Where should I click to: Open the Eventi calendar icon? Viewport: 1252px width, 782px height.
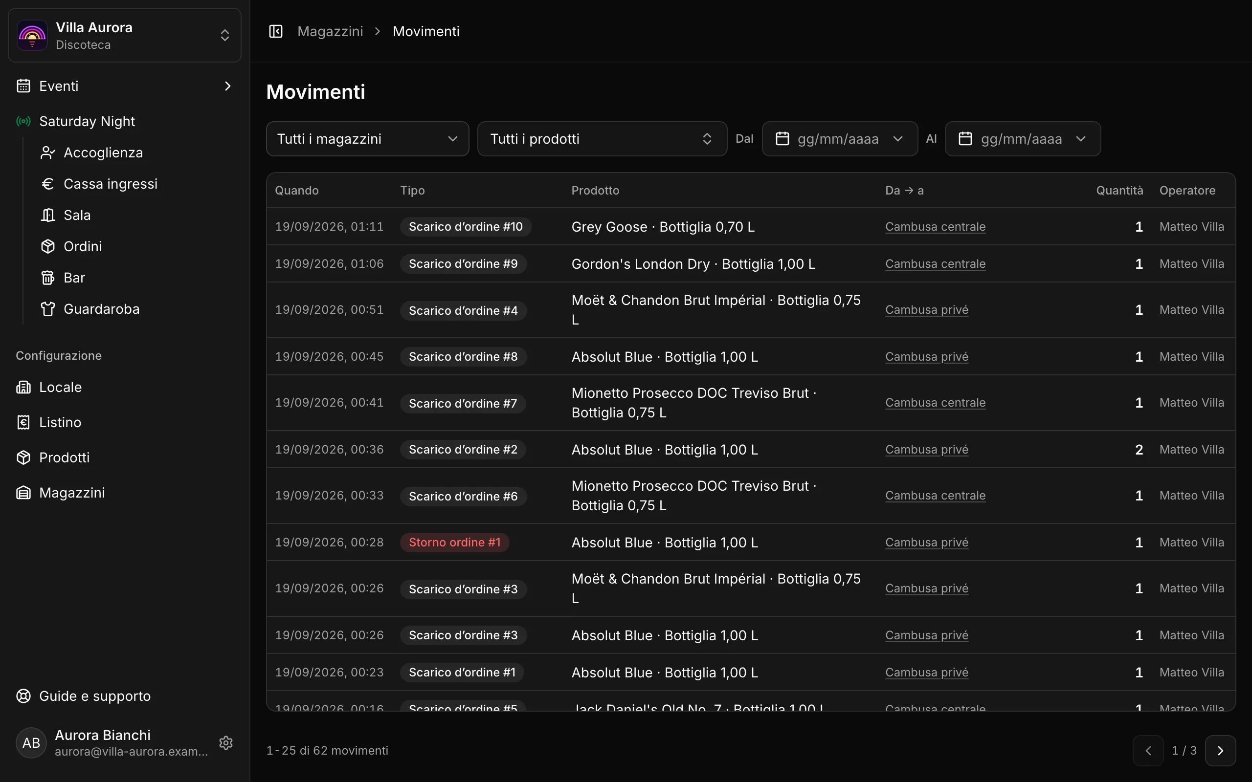[23, 86]
